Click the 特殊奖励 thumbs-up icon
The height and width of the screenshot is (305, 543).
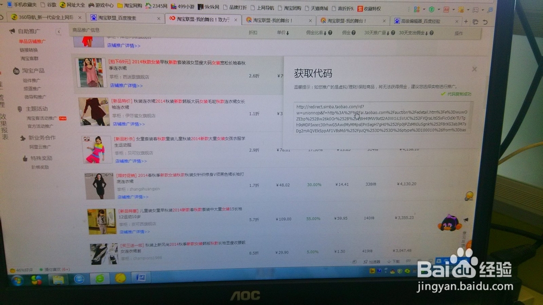pyautogui.click(x=25, y=158)
